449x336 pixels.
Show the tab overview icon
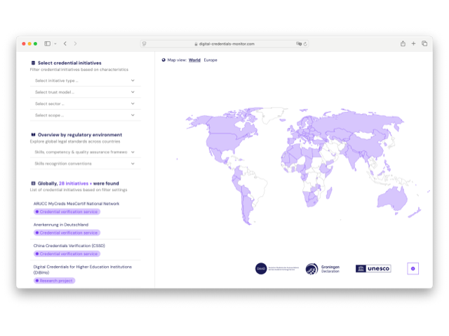click(x=424, y=43)
